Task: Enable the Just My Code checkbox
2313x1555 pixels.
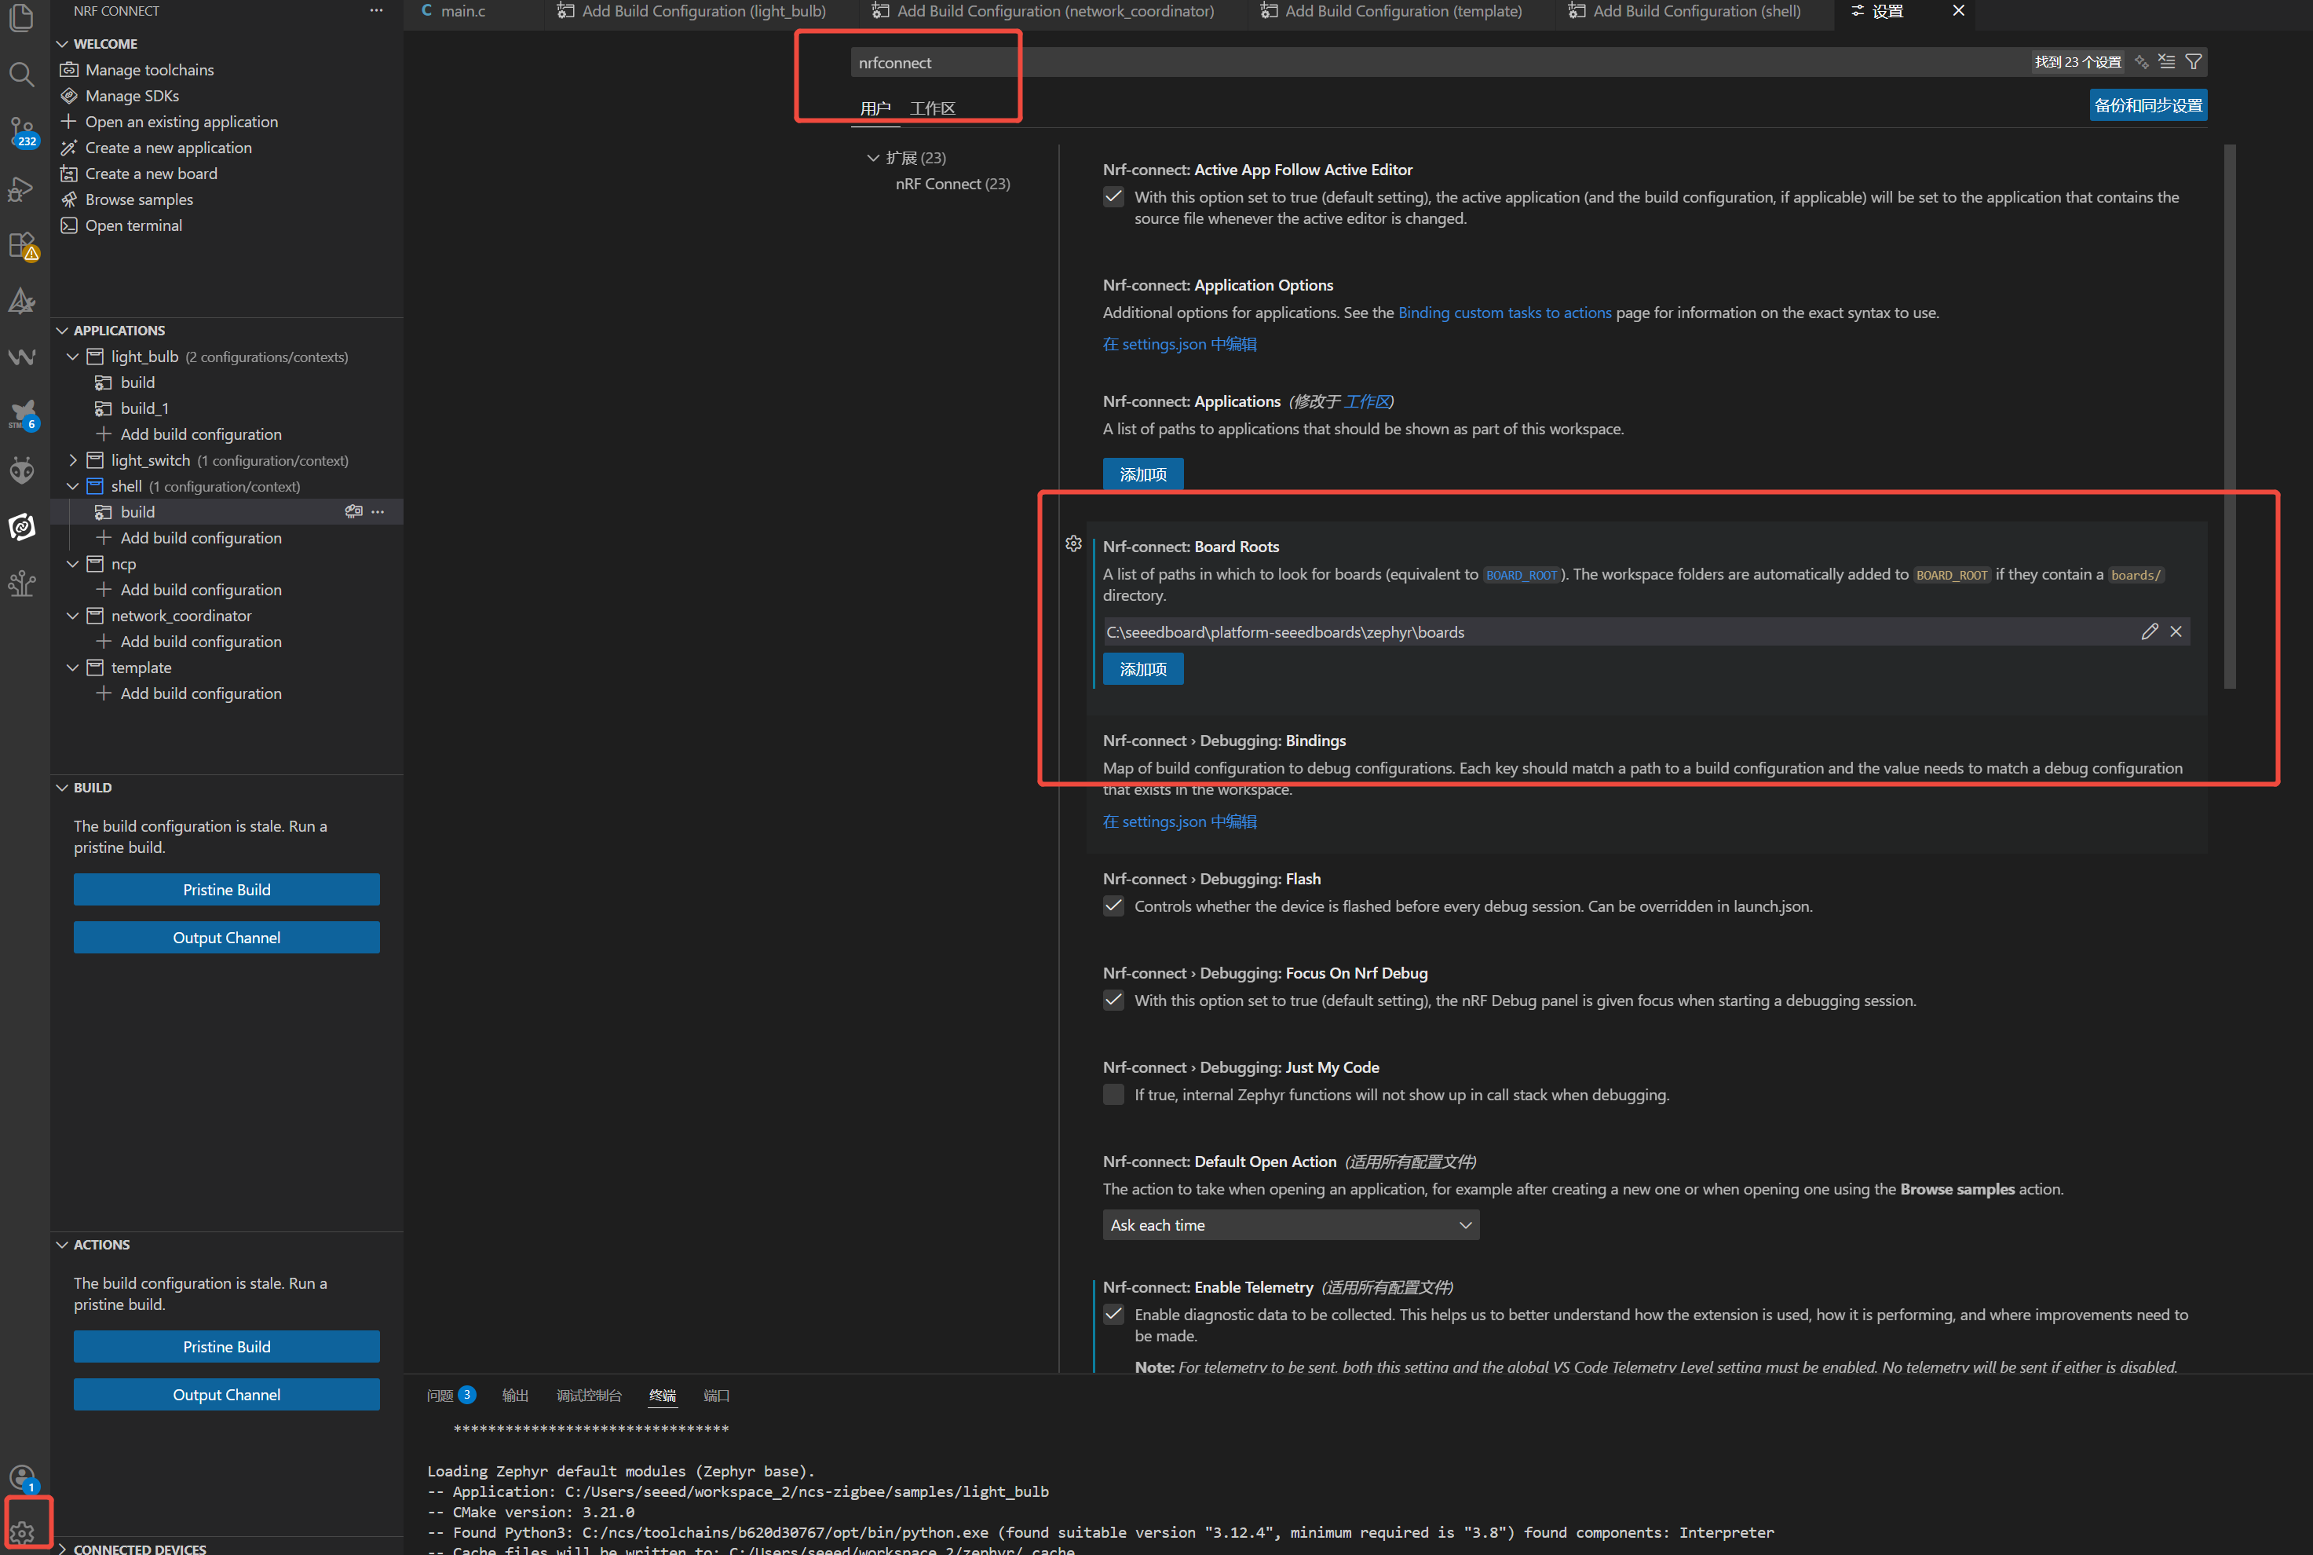Action: pyautogui.click(x=1113, y=1094)
